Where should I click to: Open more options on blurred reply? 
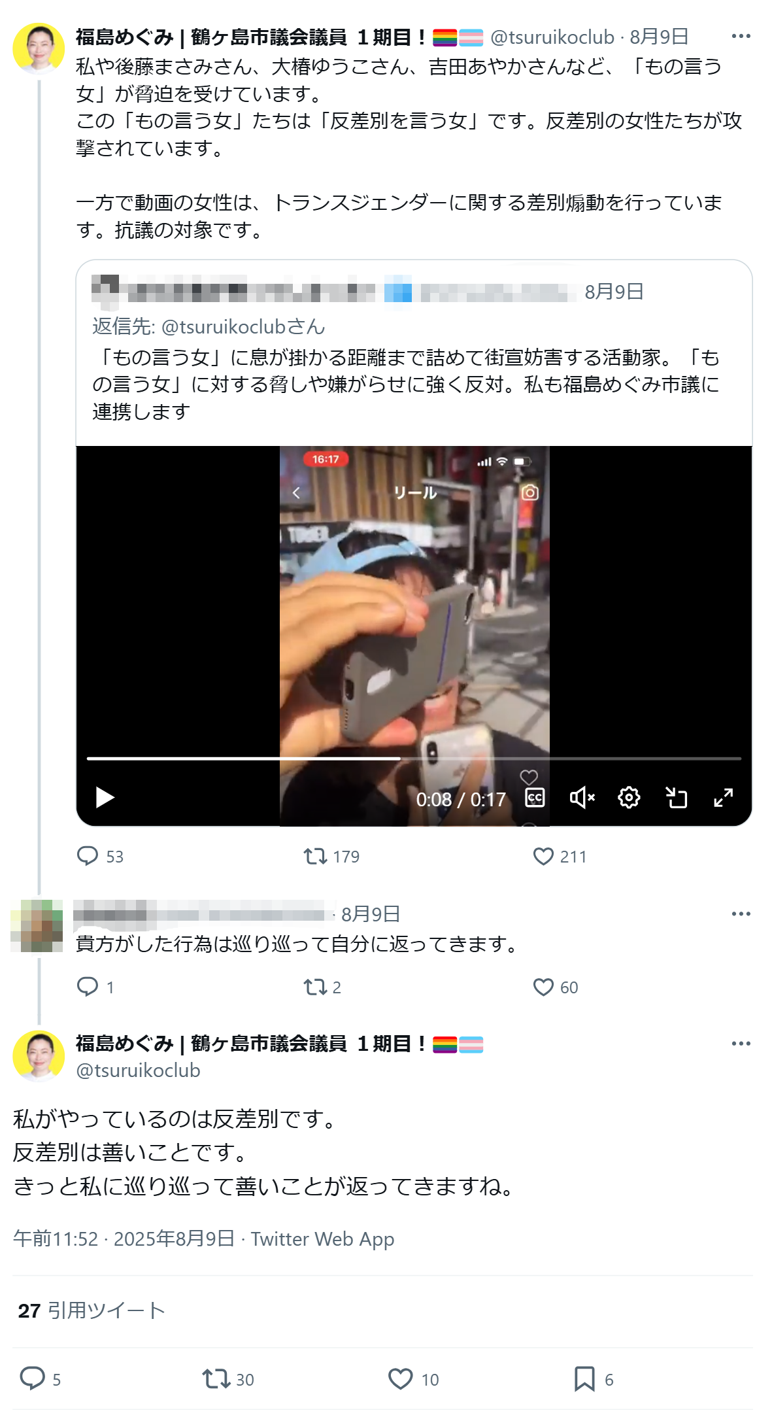(741, 914)
